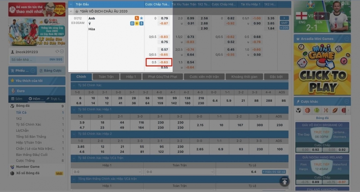The image size is (360, 192).
Task: Open the Hiệp 1 score dropdown showing 0-0
Action: click(107, 172)
